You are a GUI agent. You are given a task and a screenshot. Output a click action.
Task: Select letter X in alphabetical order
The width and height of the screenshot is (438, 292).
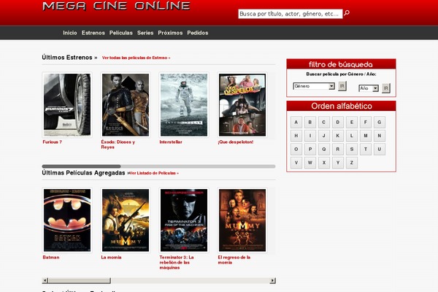323,163
